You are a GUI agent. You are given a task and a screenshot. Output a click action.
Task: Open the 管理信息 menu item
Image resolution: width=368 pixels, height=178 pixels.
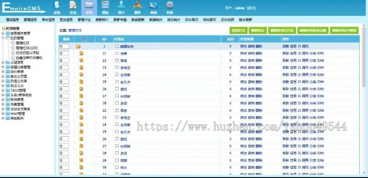[x=30, y=20]
